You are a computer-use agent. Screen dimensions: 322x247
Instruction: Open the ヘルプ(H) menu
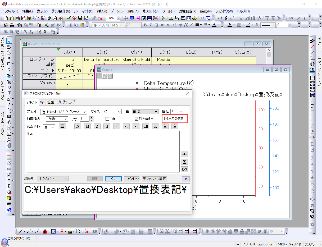243,11
